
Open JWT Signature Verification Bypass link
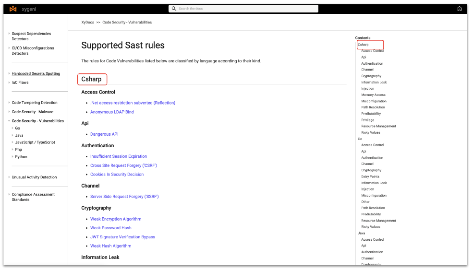pos(122,237)
